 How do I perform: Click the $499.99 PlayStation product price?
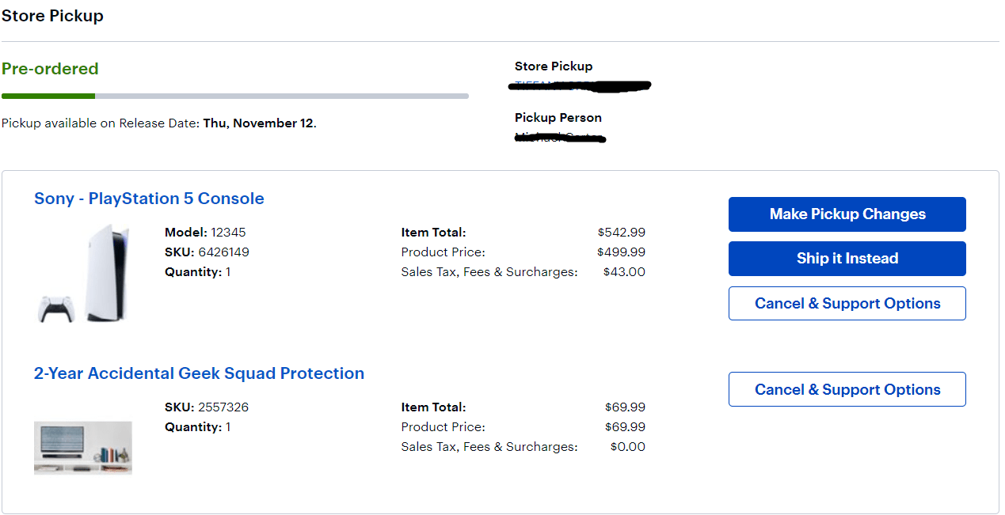622,252
